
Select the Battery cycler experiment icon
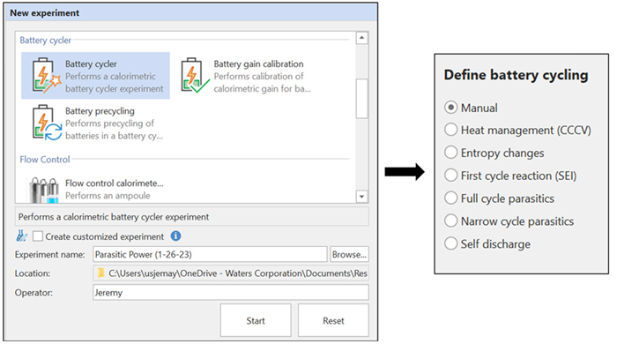click(47, 76)
